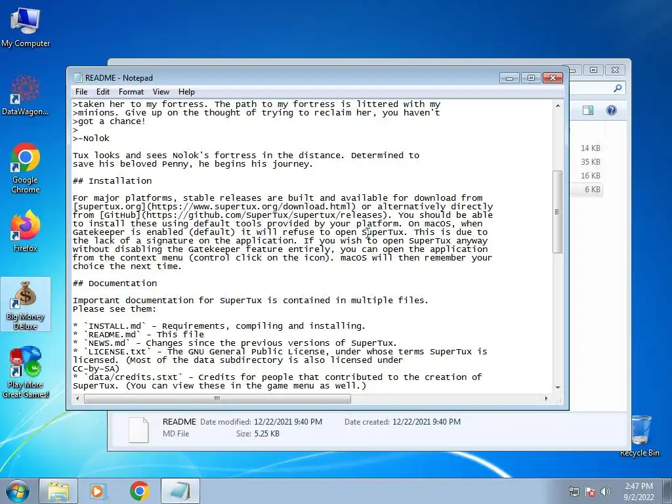Click the Explorer window search magnifier icon

[618, 89]
